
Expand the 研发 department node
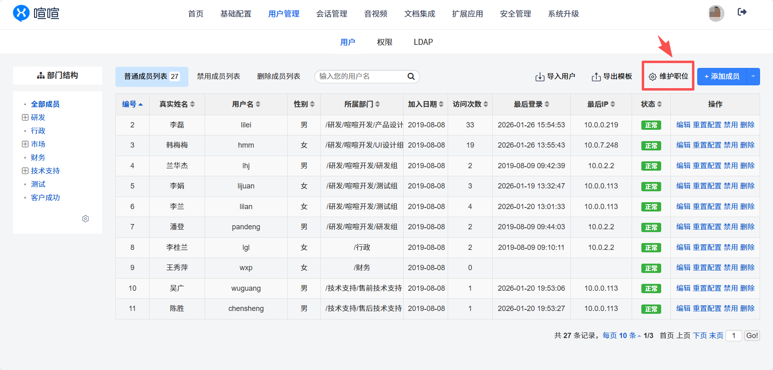click(x=25, y=117)
